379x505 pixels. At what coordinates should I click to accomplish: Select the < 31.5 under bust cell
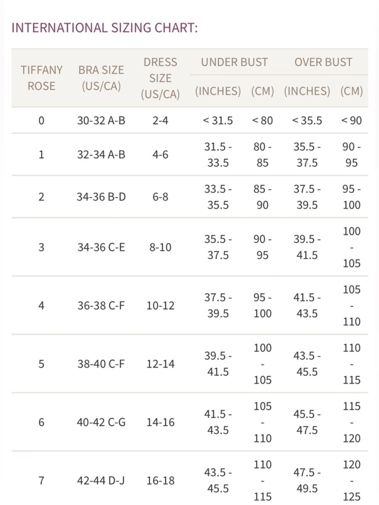(218, 120)
